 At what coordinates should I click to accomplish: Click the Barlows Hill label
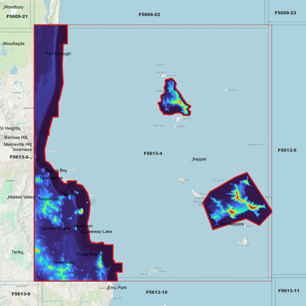[x=16, y=137]
